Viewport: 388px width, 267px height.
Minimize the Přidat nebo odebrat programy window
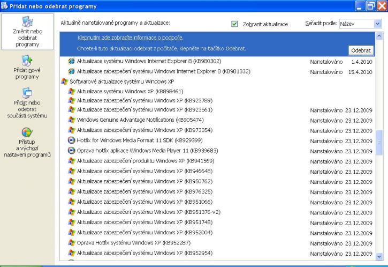pos(360,6)
